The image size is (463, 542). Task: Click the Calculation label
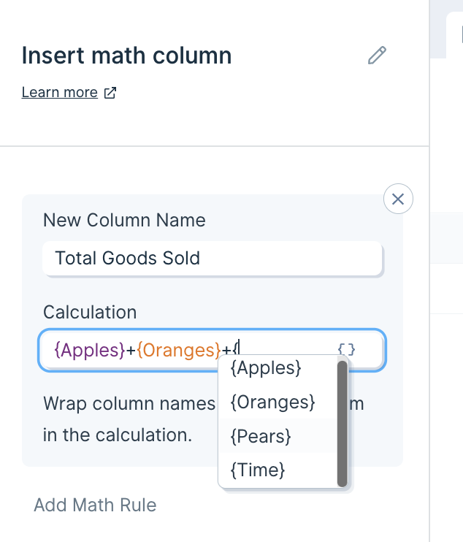point(90,312)
